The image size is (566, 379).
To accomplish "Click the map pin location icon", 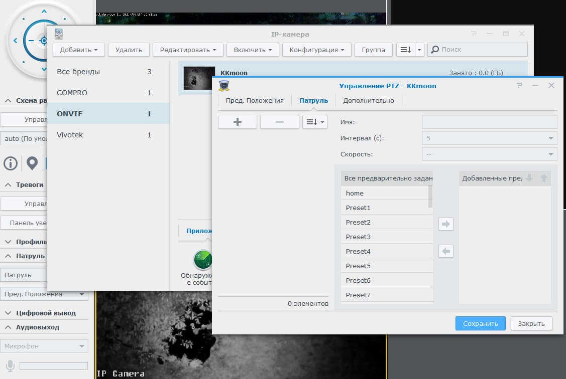I will point(32,163).
